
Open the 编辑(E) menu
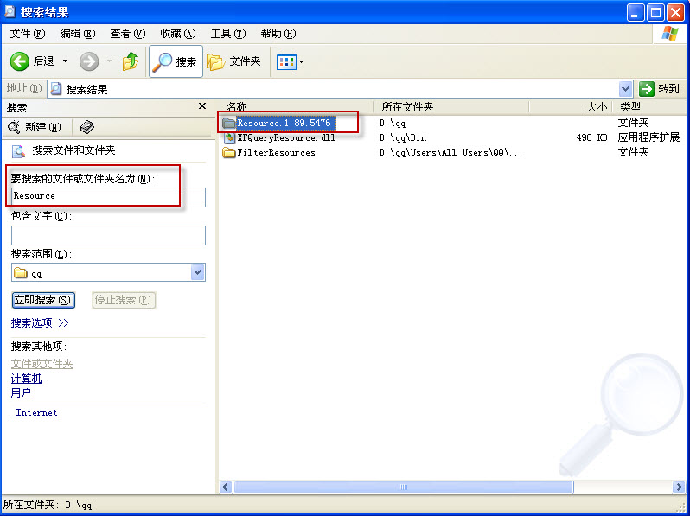[78, 34]
